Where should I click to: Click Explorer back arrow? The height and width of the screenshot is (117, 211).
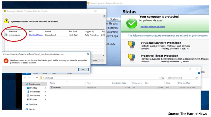click(25, 78)
